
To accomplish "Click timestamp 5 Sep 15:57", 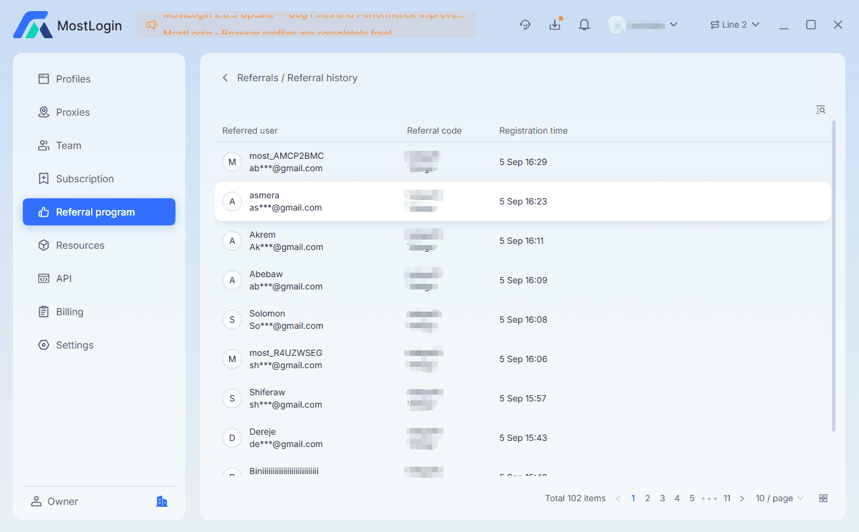I will point(523,398).
